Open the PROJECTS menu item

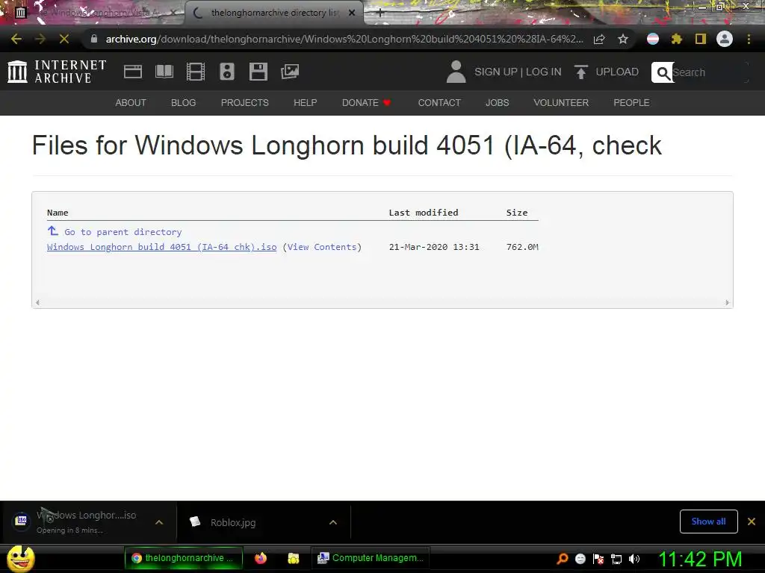(245, 103)
